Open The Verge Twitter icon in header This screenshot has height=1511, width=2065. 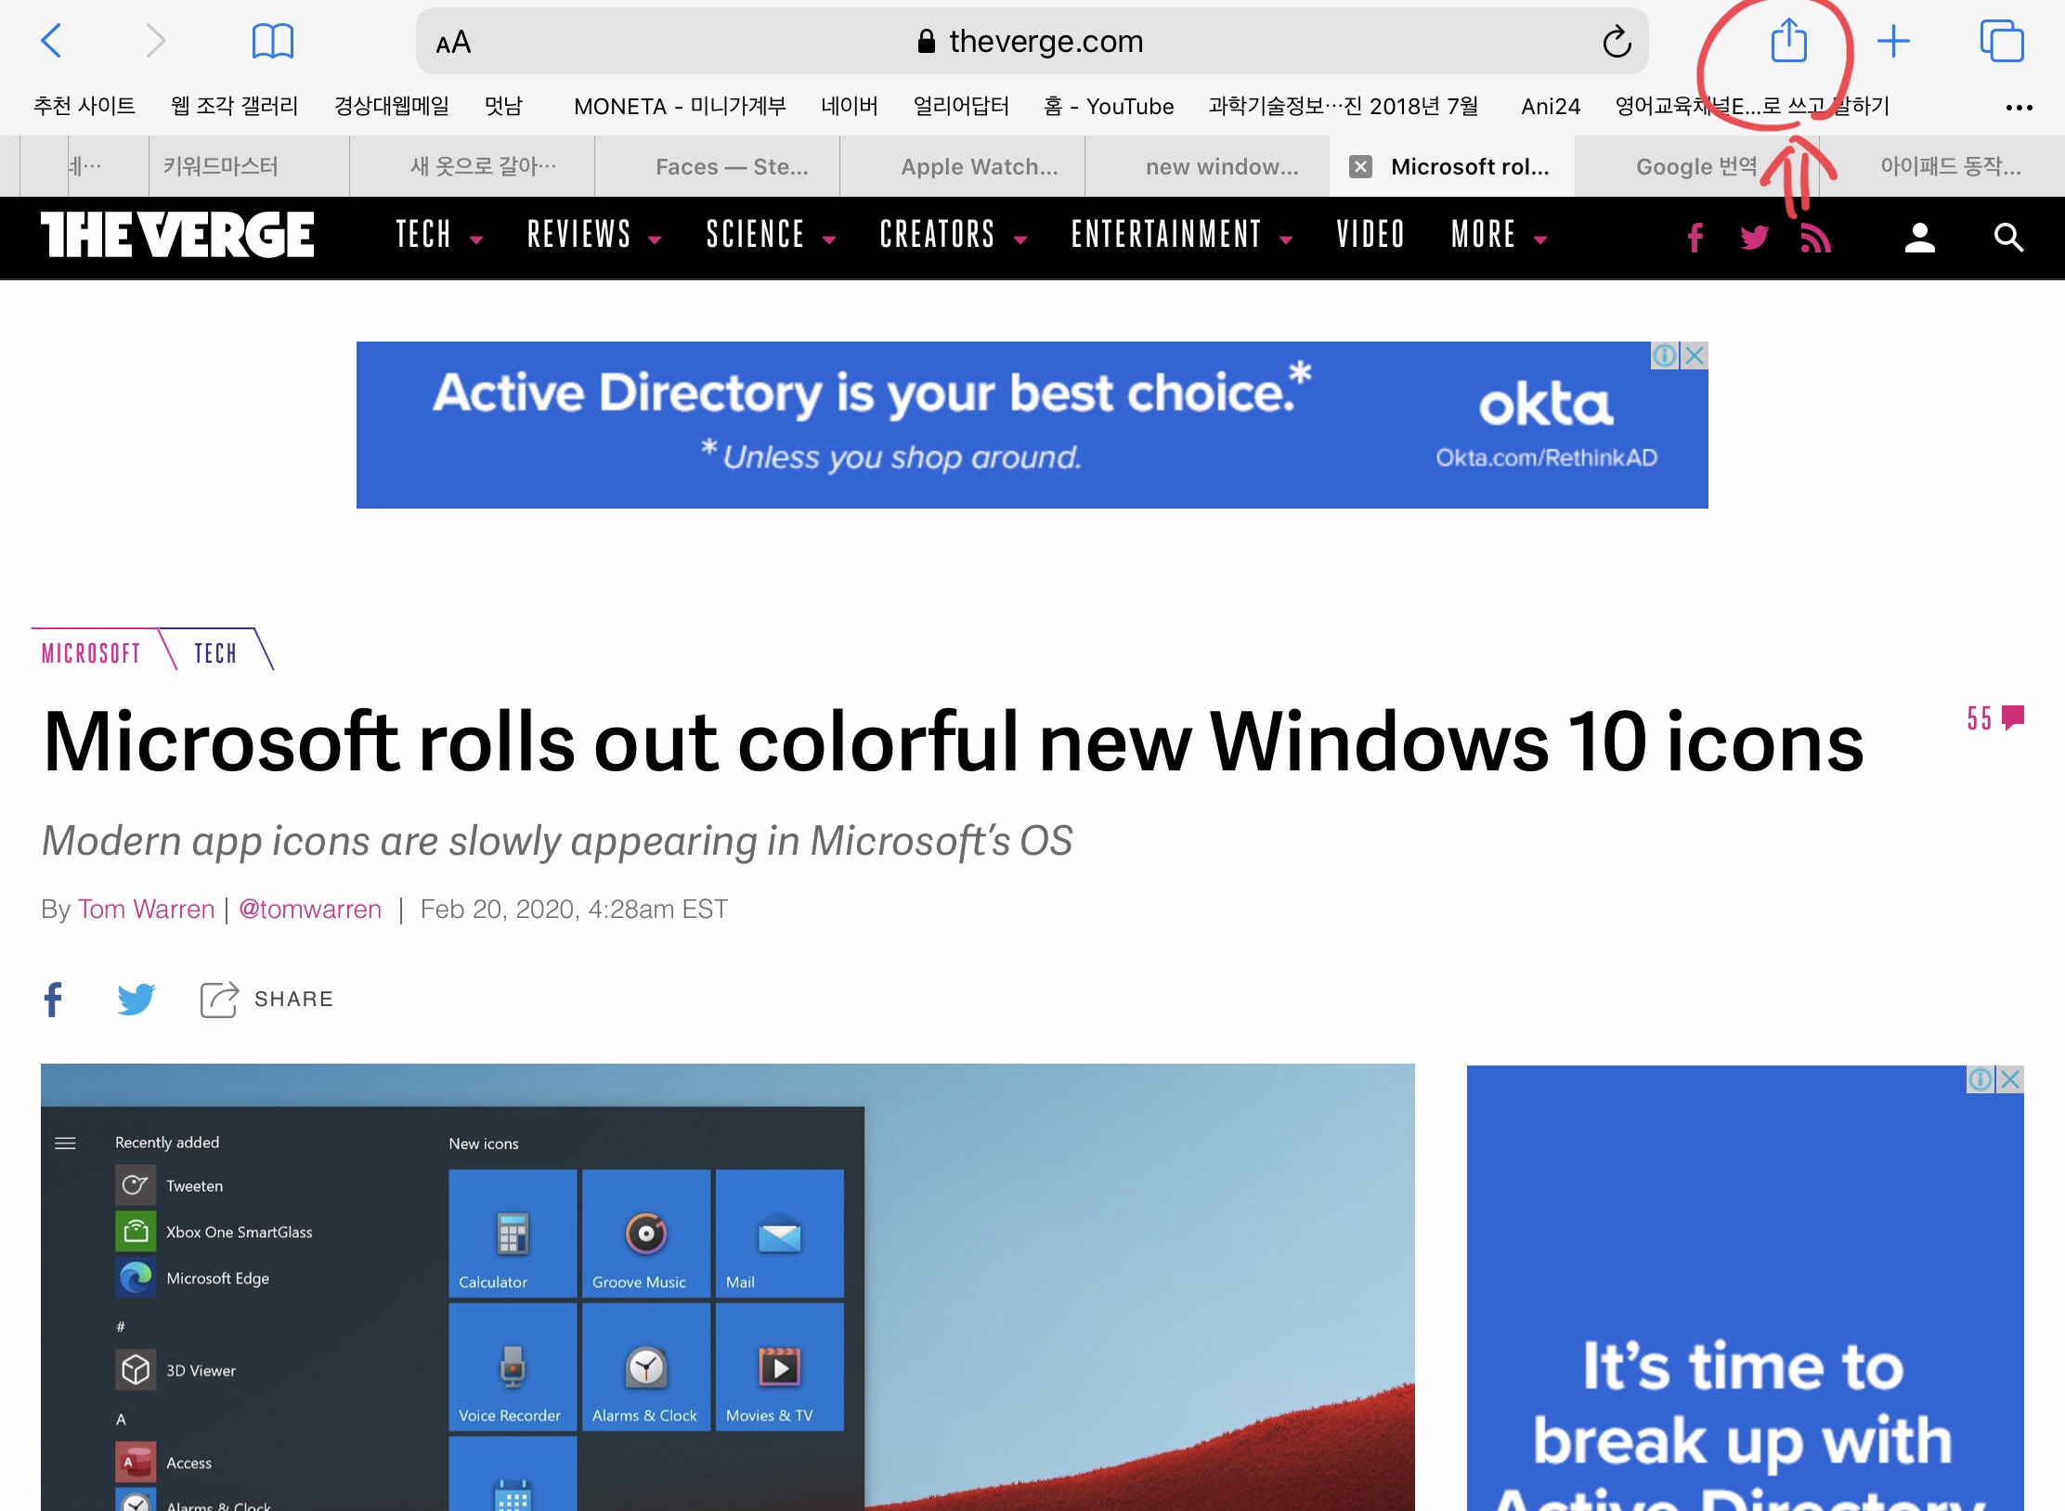pos(1754,238)
